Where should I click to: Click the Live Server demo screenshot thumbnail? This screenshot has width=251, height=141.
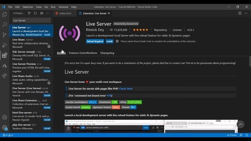[151, 126]
